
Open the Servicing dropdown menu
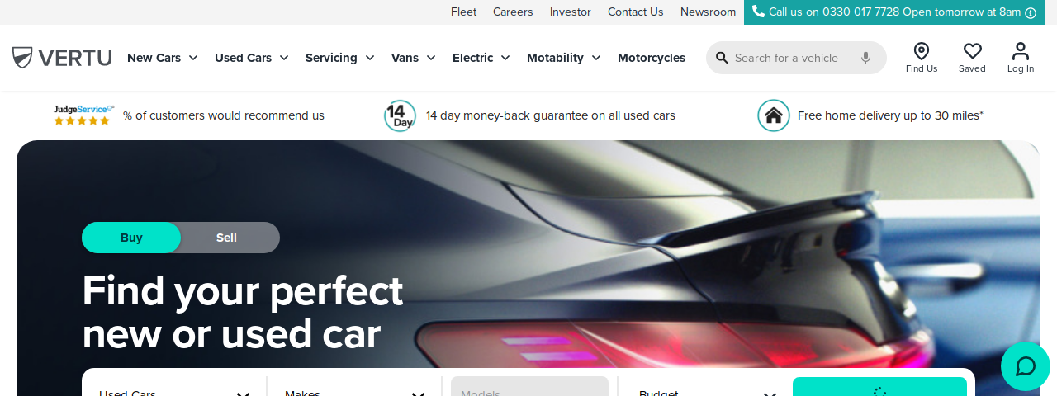pos(340,58)
